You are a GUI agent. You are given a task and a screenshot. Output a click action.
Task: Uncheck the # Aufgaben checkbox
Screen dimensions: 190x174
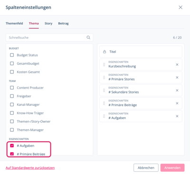point(12,146)
